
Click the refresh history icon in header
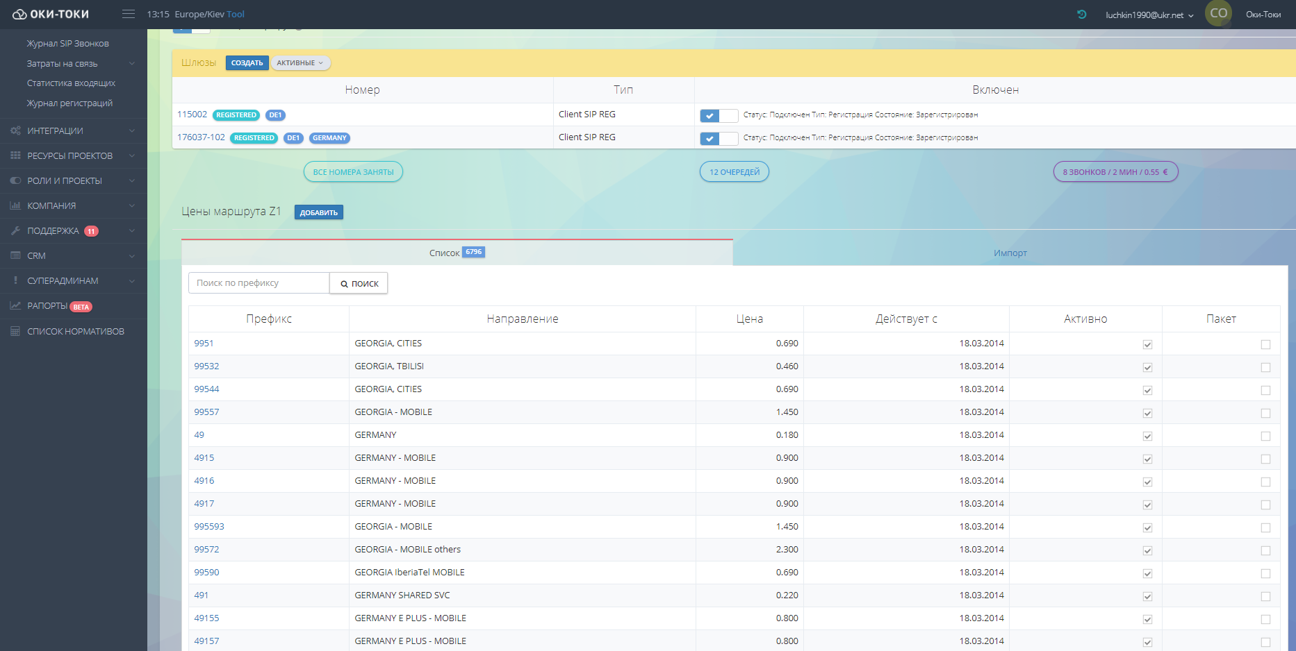1081,14
